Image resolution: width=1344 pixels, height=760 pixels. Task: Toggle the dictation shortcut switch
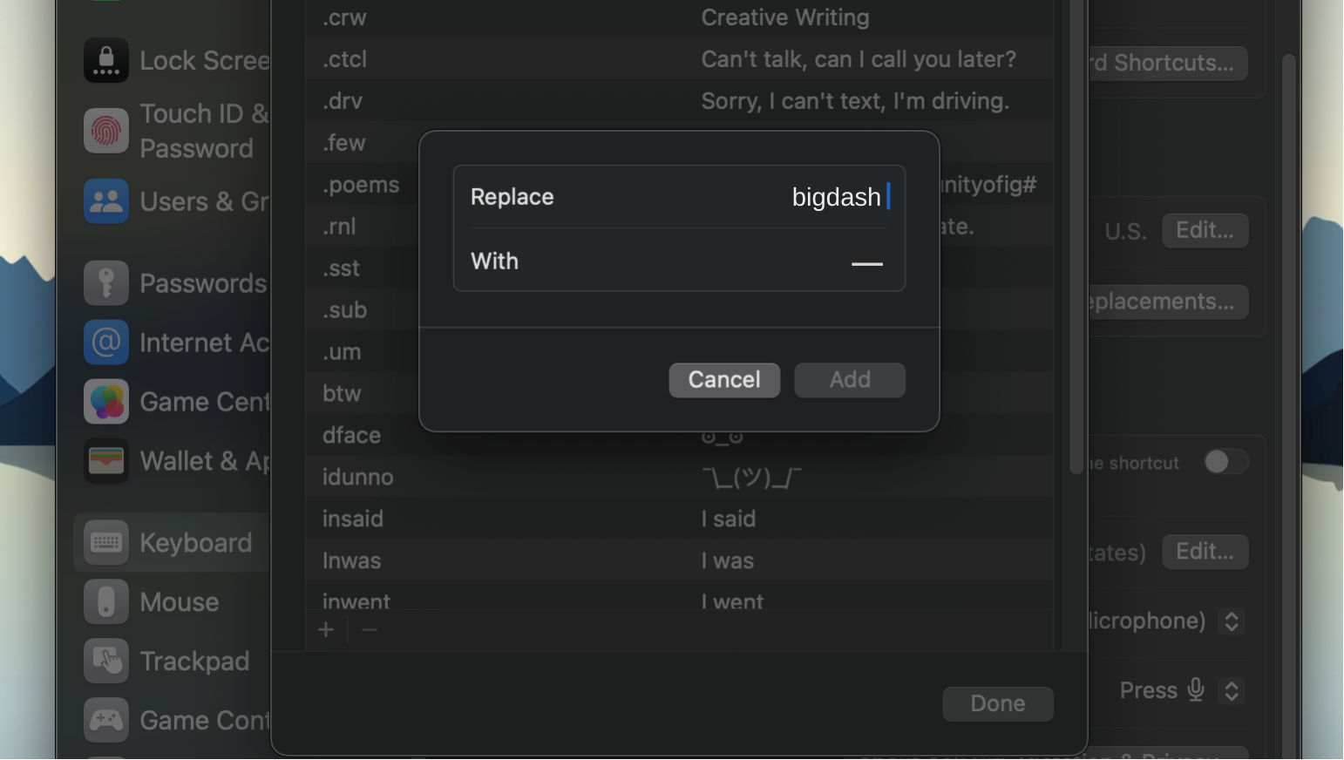point(1225,462)
